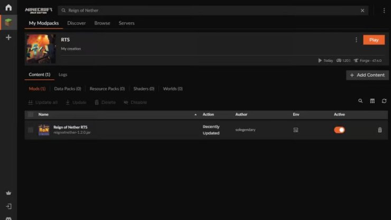Screen dimensions: 391x220
Task: Select the Minecraft block icon in sidebar
Action: click(x=8, y=22)
